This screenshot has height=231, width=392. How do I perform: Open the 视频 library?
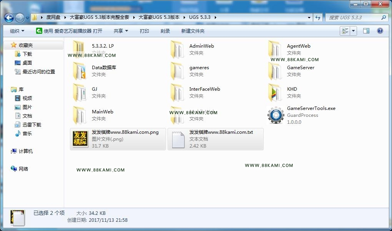pos(27,98)
